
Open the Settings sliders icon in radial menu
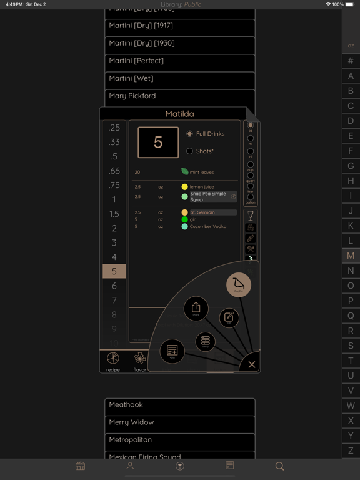pyautogui.click(x=206, y=342)
